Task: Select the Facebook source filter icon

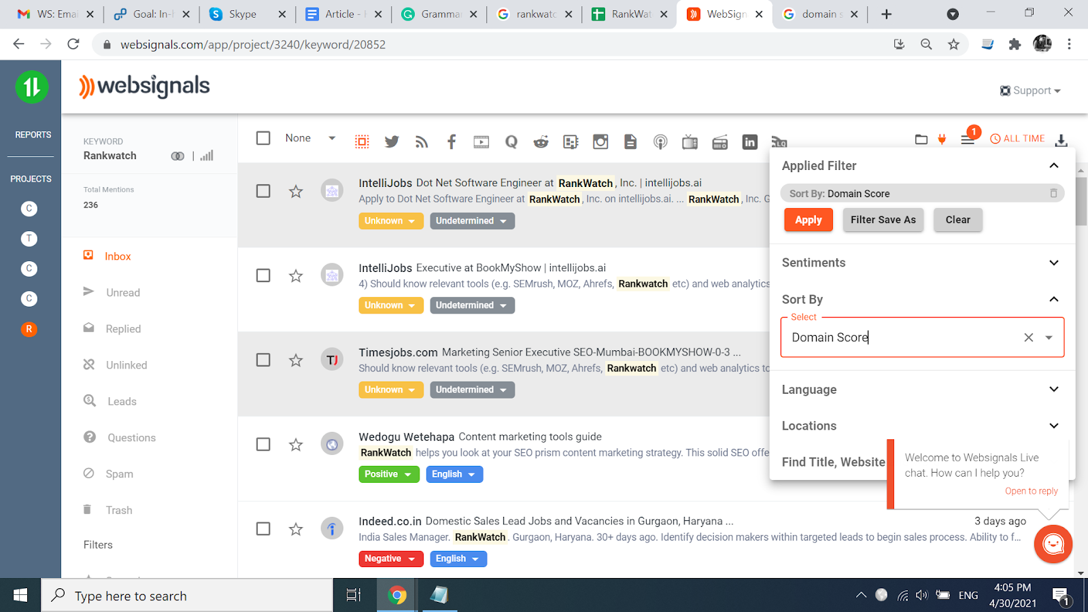Action: click(x=452, y=141)
